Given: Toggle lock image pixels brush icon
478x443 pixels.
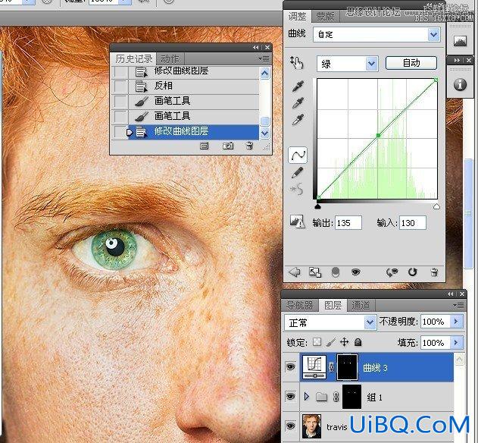Looking at the screenshot, I should [x=330, y=342].
